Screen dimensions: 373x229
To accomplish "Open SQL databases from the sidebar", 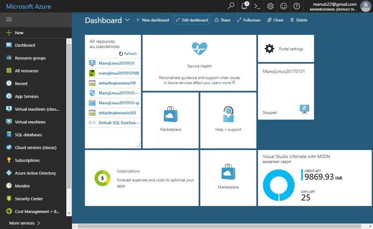I will 9,134.
